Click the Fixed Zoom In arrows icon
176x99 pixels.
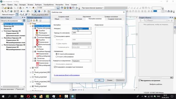click(x=15, y=11)
